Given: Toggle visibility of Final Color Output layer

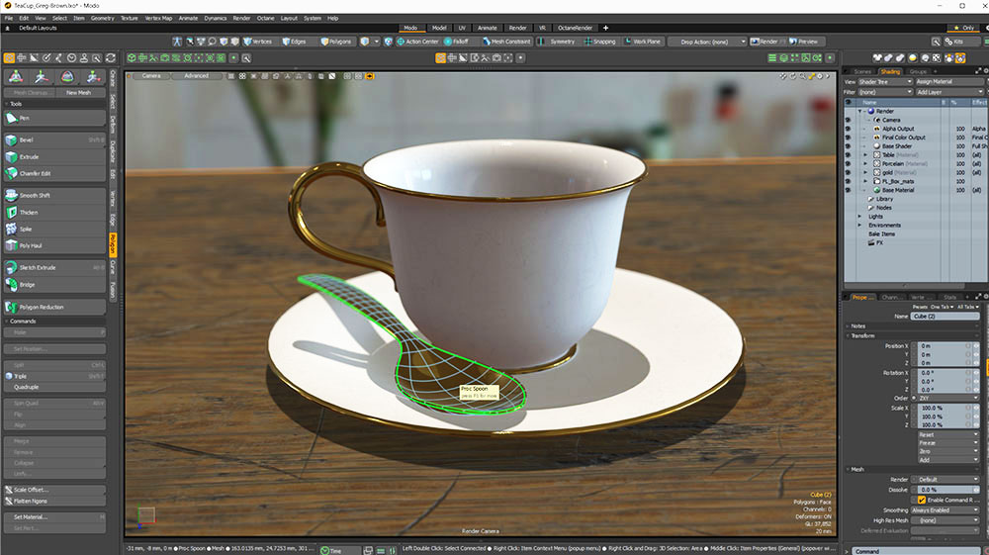Looking at the screenshot, I should (x=849, y=138).
